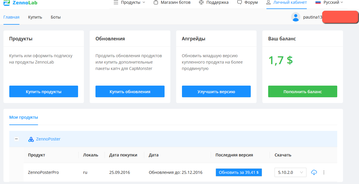359x184 pixels.
Task: Select the Мои продукты tab
Action: click(24, 118)
